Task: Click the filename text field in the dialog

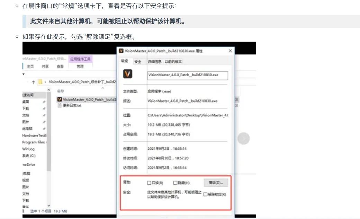Action: 187,75
